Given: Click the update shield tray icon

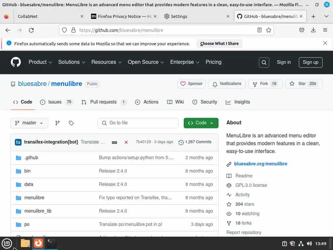Looking at the screenshot, I should (292, 243).
